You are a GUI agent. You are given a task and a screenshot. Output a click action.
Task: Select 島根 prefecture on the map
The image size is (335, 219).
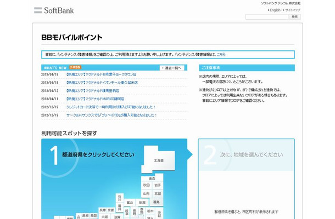point(86,216)
